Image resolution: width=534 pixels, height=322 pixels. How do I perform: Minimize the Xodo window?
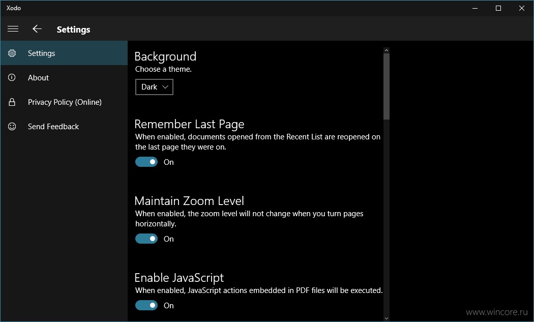475,8
